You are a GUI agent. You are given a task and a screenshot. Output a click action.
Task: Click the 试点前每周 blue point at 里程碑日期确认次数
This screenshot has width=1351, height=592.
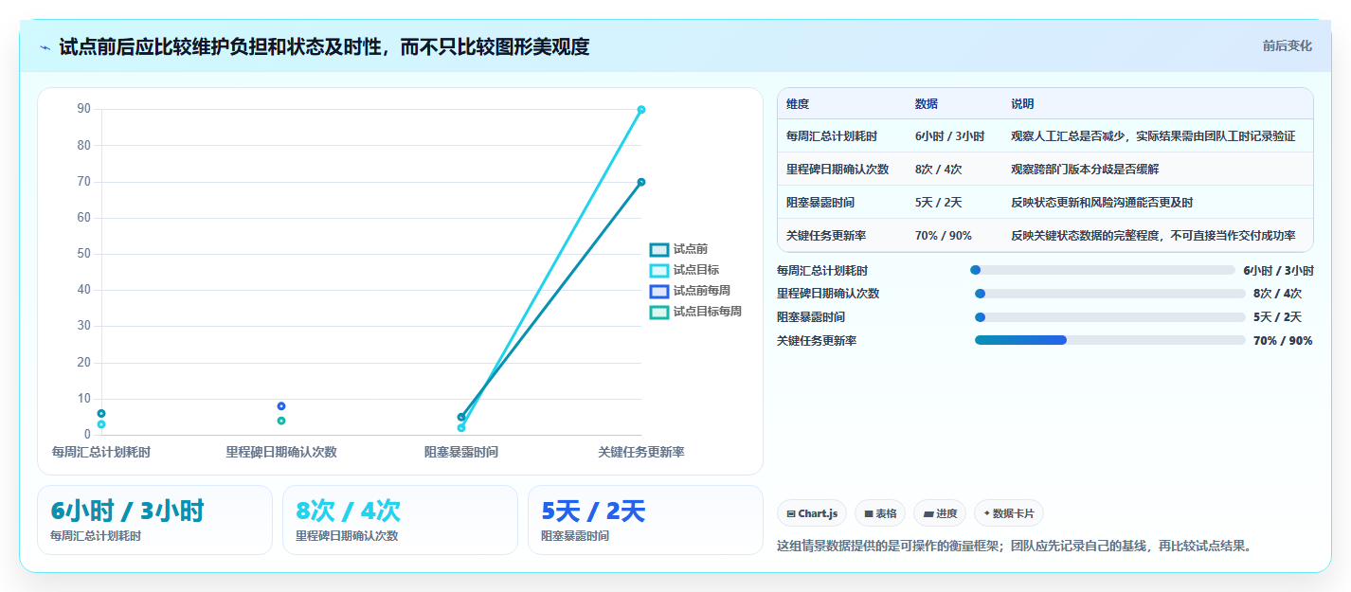(281, 406)
